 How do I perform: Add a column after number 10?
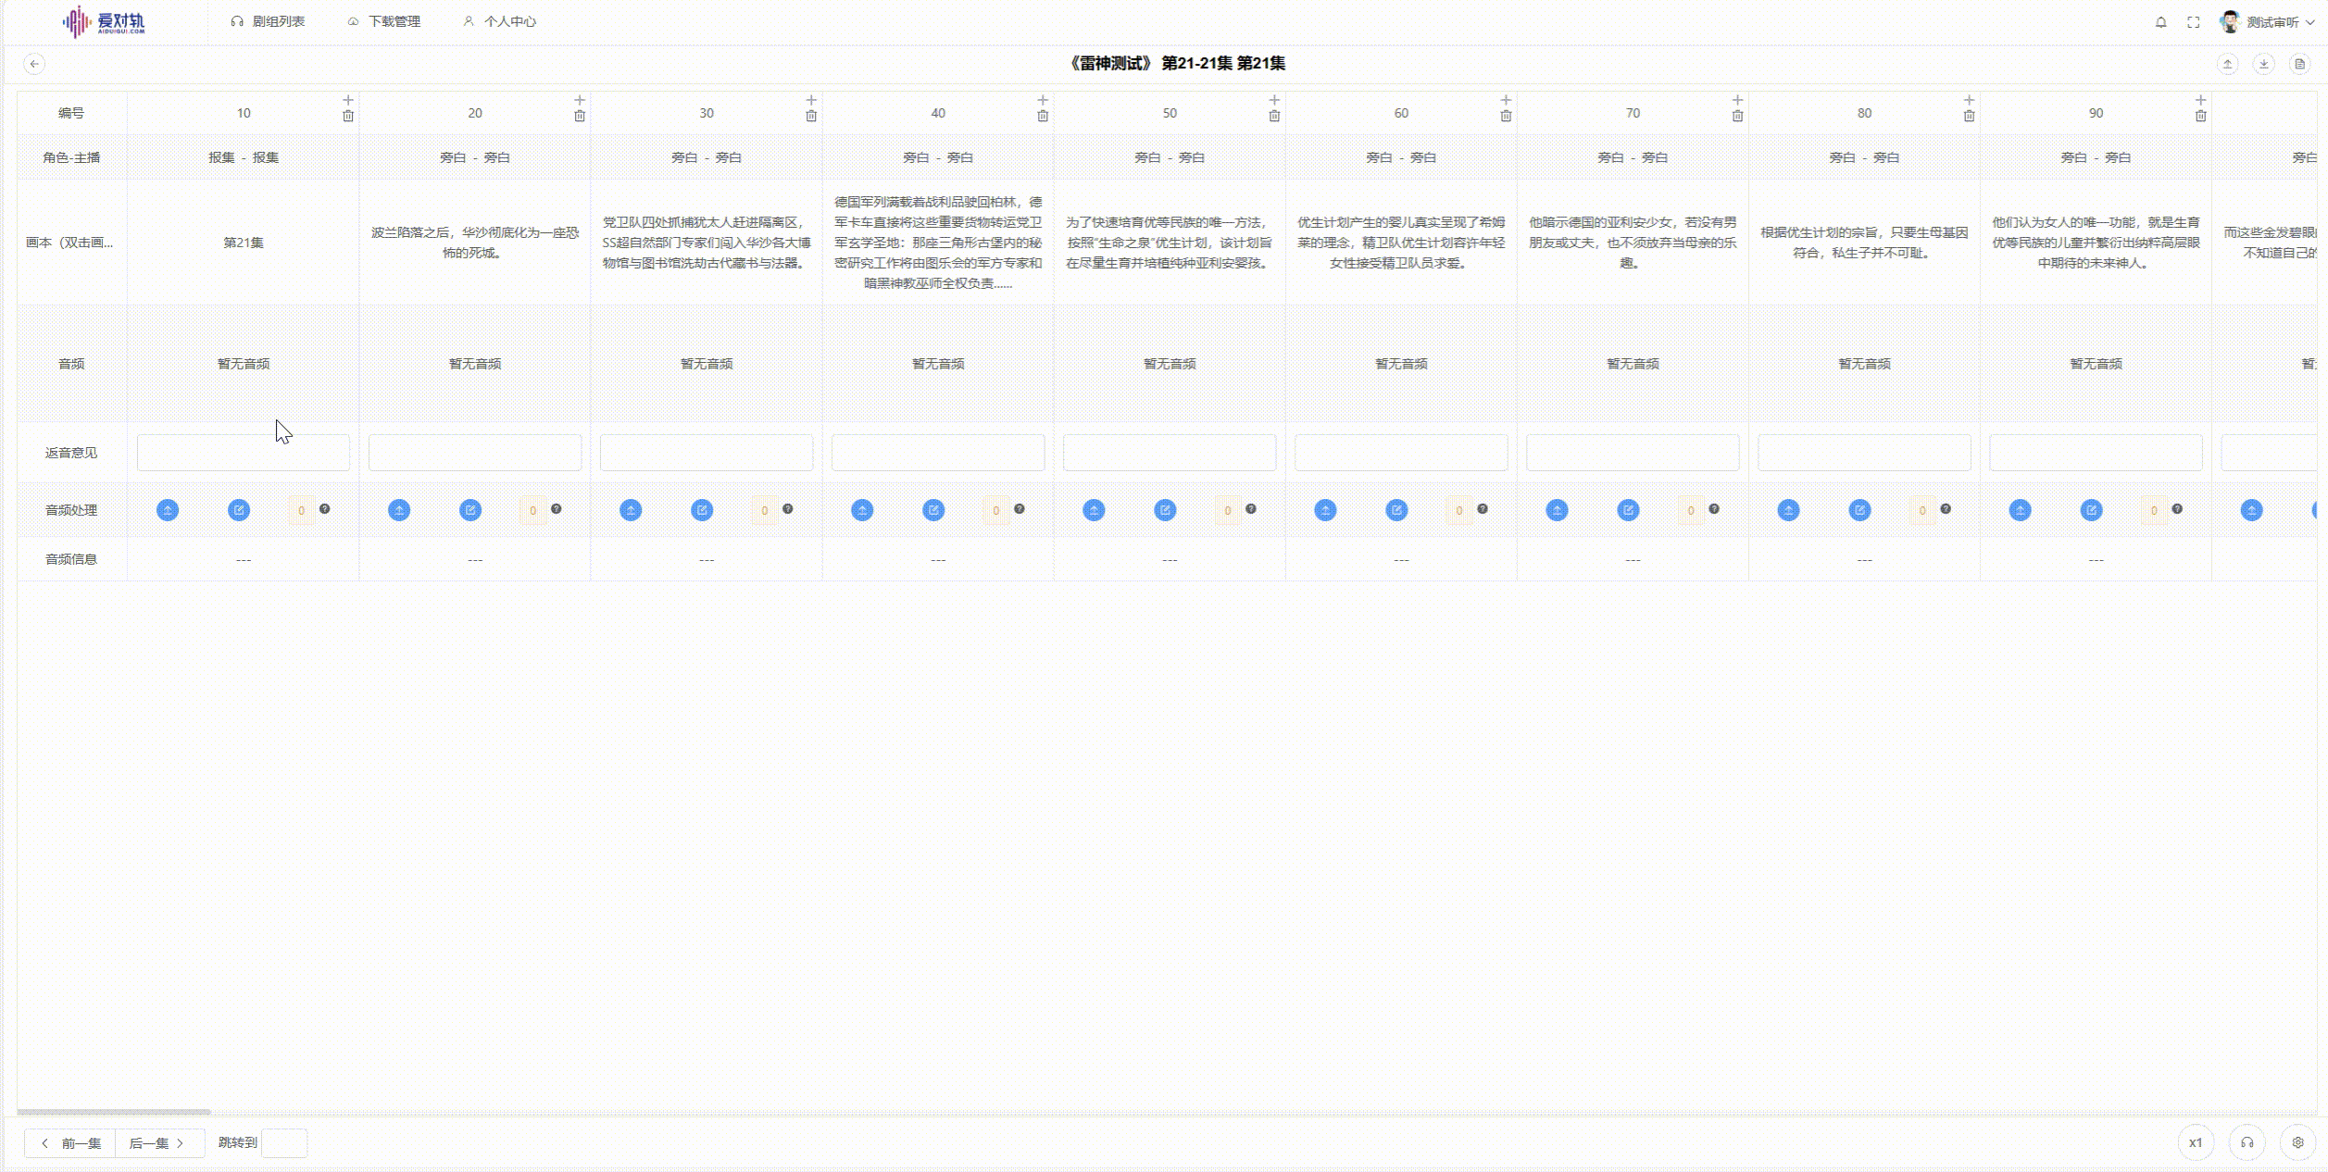pyautogui.click(x=348, y=100)
